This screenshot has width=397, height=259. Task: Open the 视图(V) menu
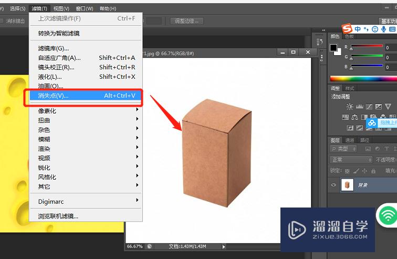click(61, 8)
